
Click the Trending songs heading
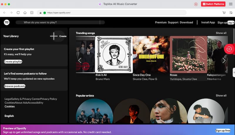(x=85, y=33)
